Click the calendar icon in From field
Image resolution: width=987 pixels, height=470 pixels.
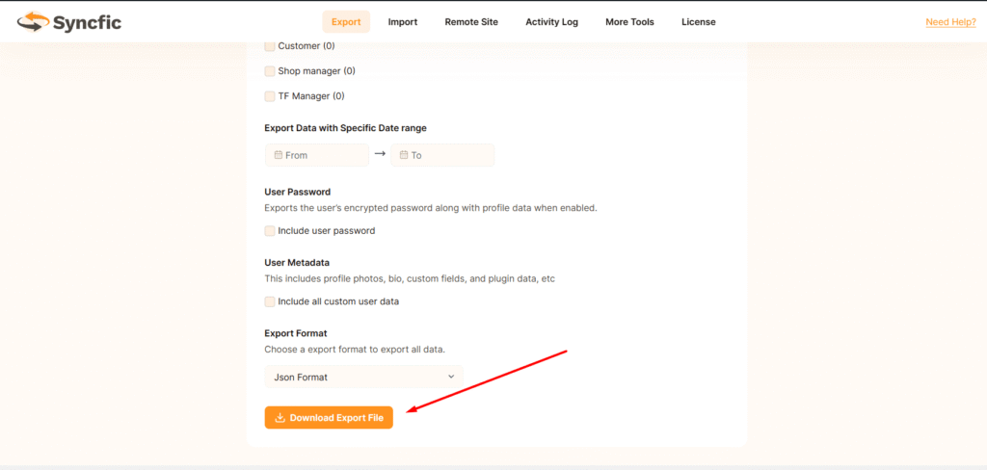coord(279,155)
